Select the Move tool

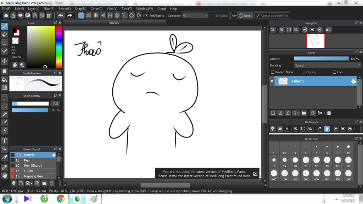4,61
